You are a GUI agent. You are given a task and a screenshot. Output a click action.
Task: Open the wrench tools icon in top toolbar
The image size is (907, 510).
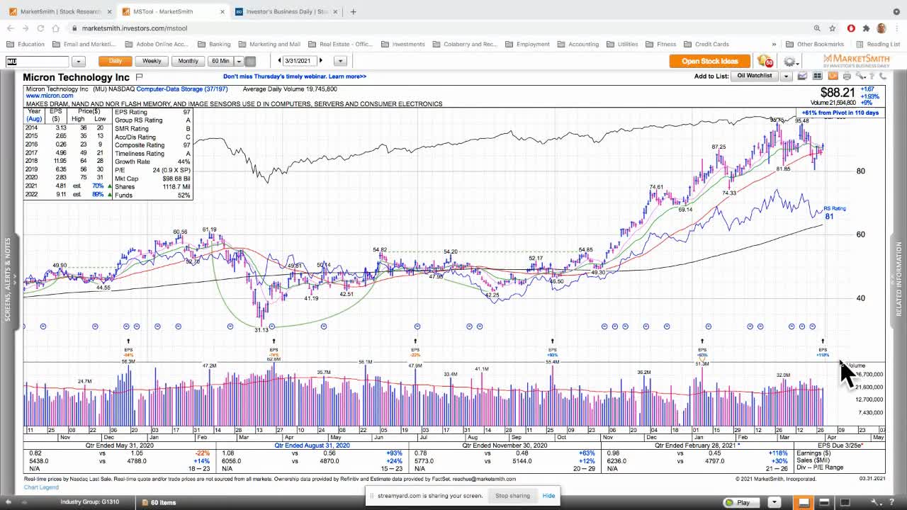860,76
